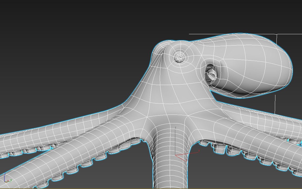Click the yellow active viewport border at the bottom
Screen dimensions: 302x189
[151, 188]
